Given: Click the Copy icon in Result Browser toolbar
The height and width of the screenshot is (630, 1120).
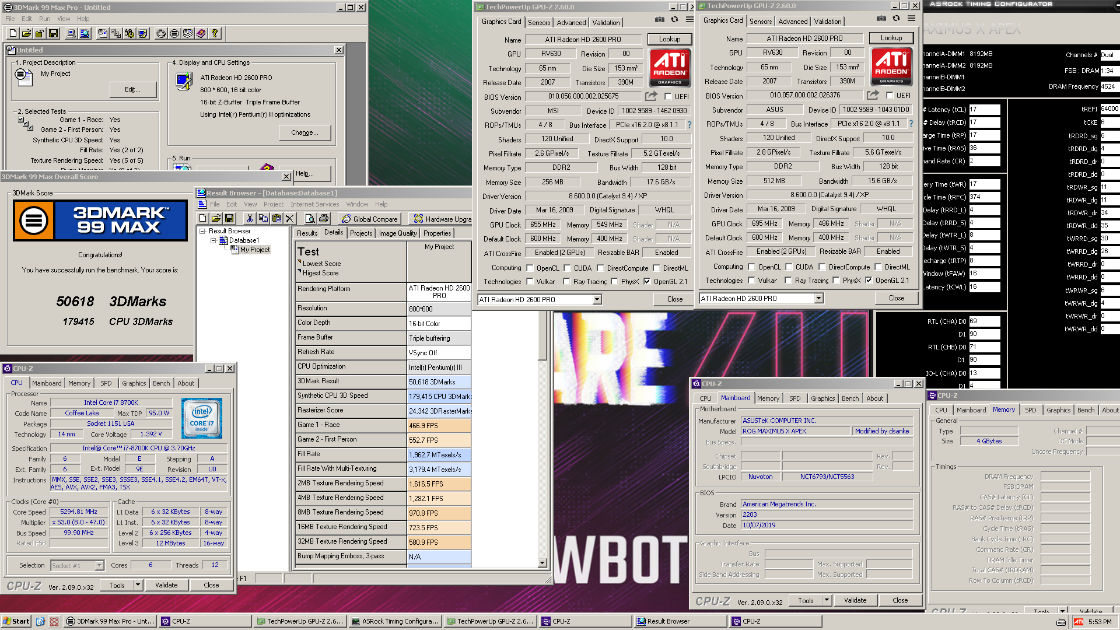Looking at the screenshot, I should 263,218.
